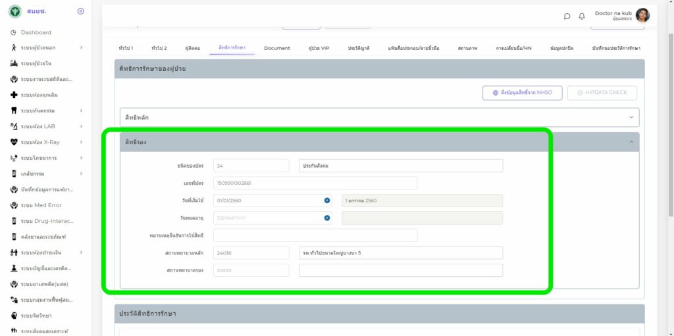Open the Dashboard from the sidebar
The height and width of the screenshot is (336, 674).
[x=36, y=32]
